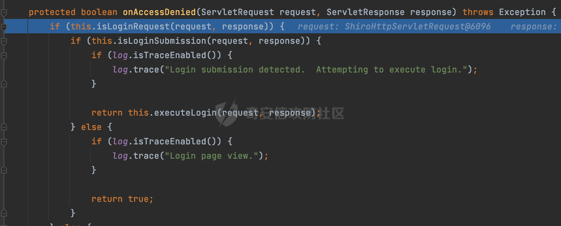The height and width of the screenshot is (226, 561).
Task: Fold the second isTraceEnabled if-block
Action: point(4,142)
